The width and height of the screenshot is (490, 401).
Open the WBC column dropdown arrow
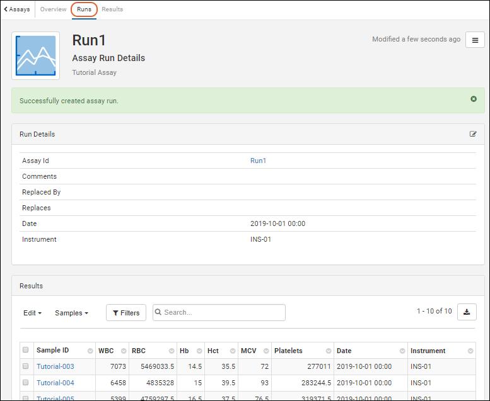pos(123,351)
